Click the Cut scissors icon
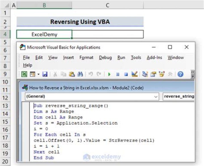Screen dimensions: 204x166 [x=55, y=74]
